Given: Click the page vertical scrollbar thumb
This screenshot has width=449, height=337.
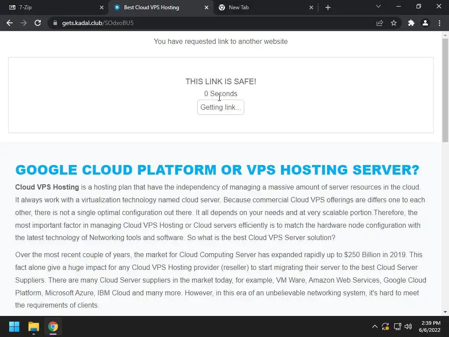Looking at the screenshot, I should pos(445,90).
